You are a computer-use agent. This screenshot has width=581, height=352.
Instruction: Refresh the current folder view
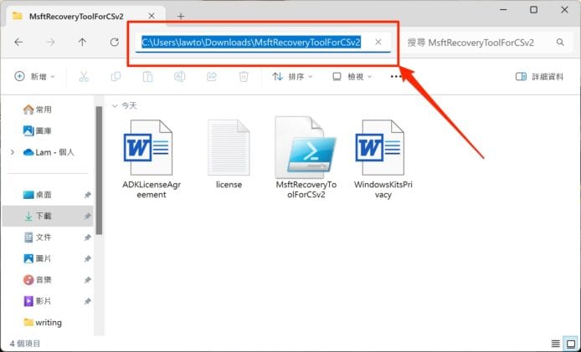point(114,42)
